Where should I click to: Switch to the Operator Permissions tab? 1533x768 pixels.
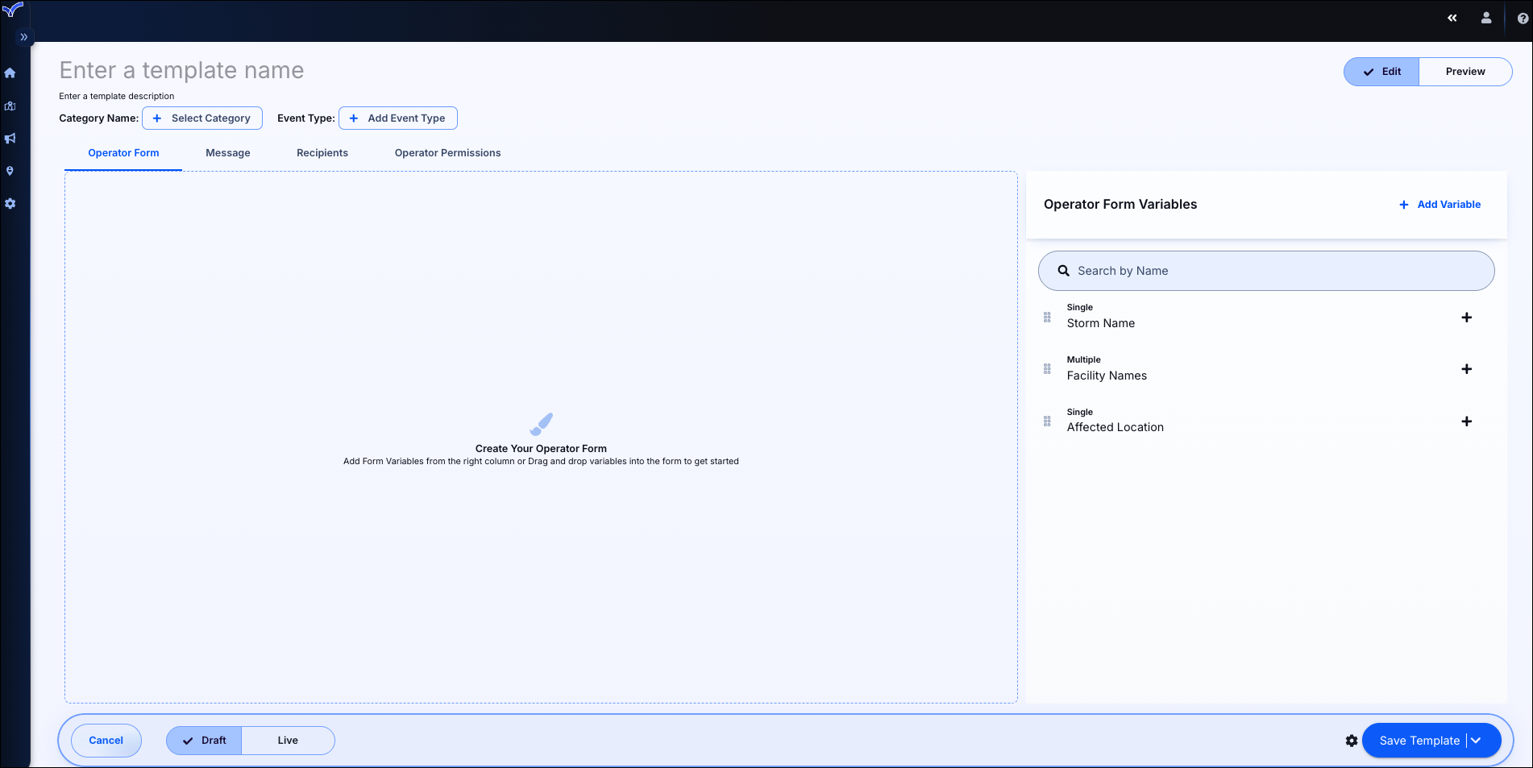pos(448,153)
